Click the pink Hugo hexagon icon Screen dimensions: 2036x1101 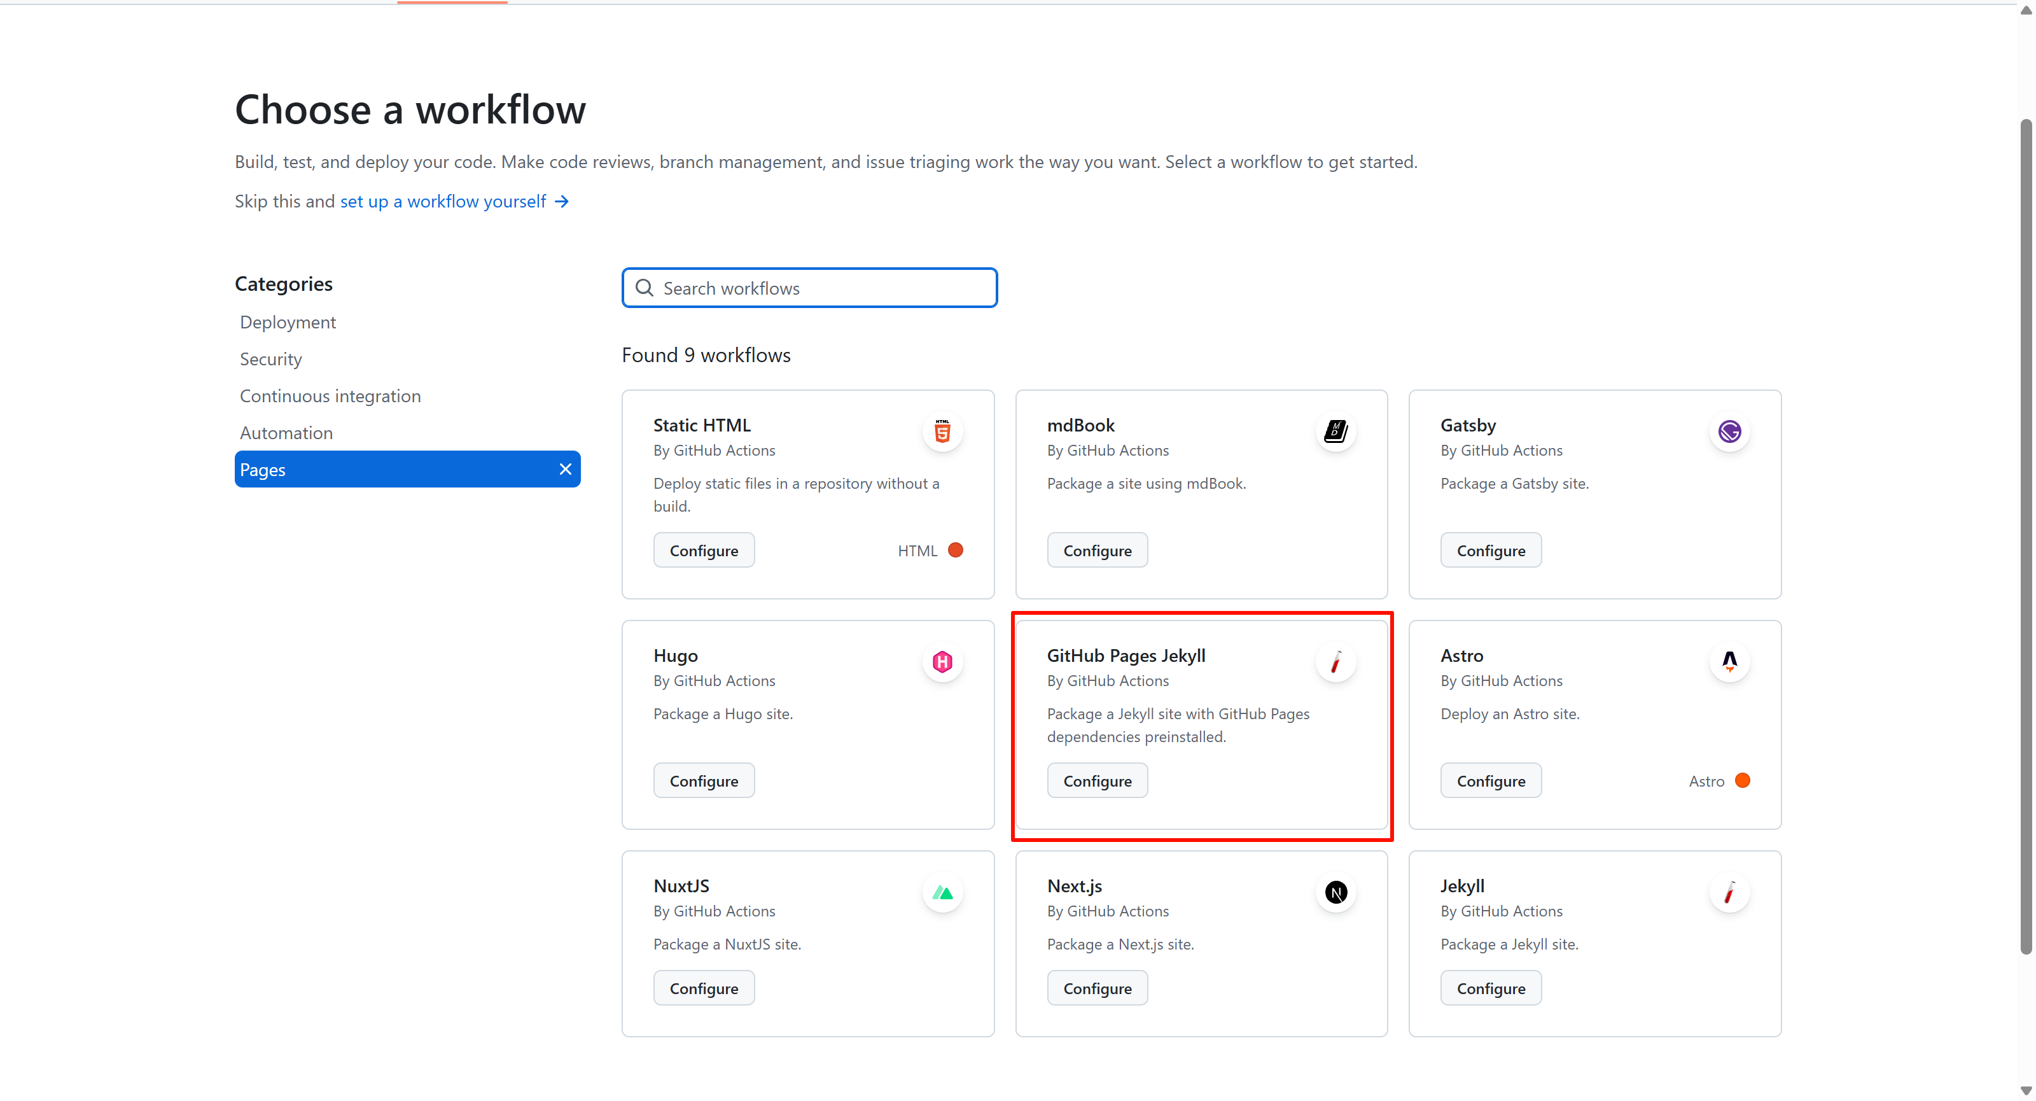(x=942, y=661)
